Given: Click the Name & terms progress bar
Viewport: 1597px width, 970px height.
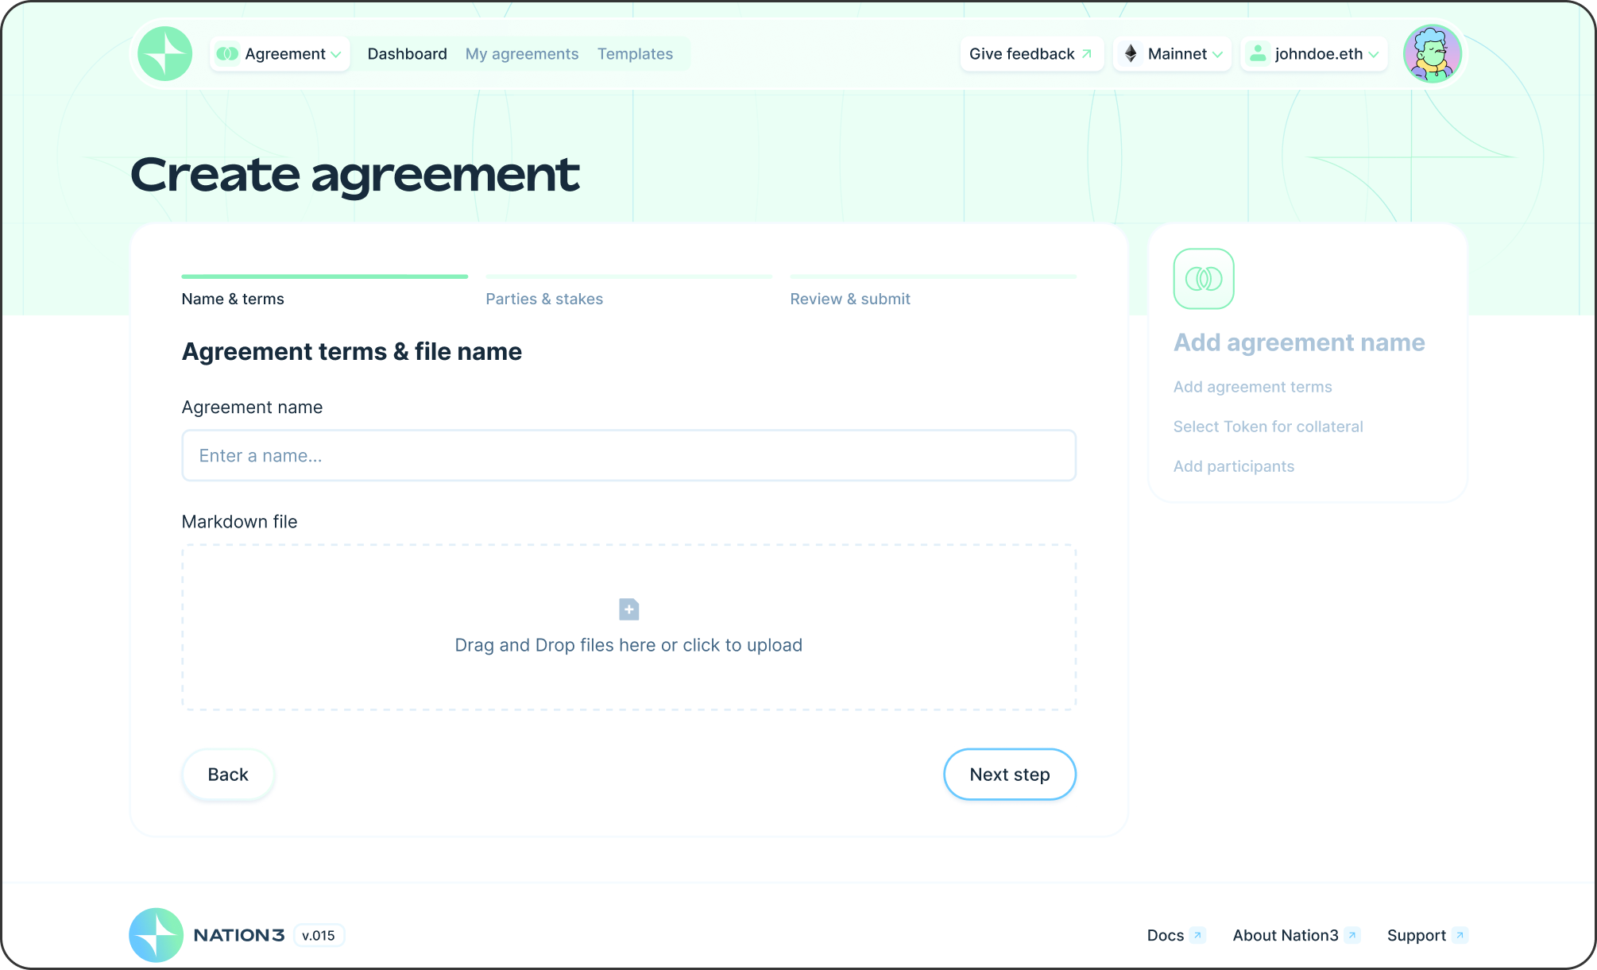Looking at the screenshot, I should (325, 276).
